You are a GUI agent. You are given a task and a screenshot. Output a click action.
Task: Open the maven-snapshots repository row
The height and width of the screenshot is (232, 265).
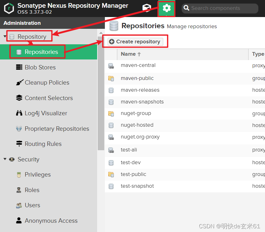coord(185,102)
